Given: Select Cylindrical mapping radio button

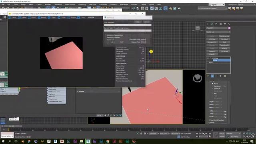Looking at the screenshot, I should [212, 86].
